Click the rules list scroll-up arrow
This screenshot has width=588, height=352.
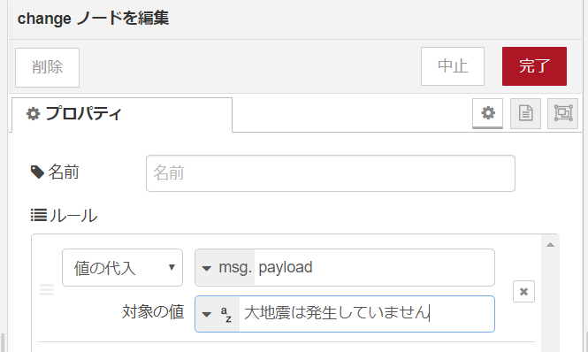(x=550, y=245)
